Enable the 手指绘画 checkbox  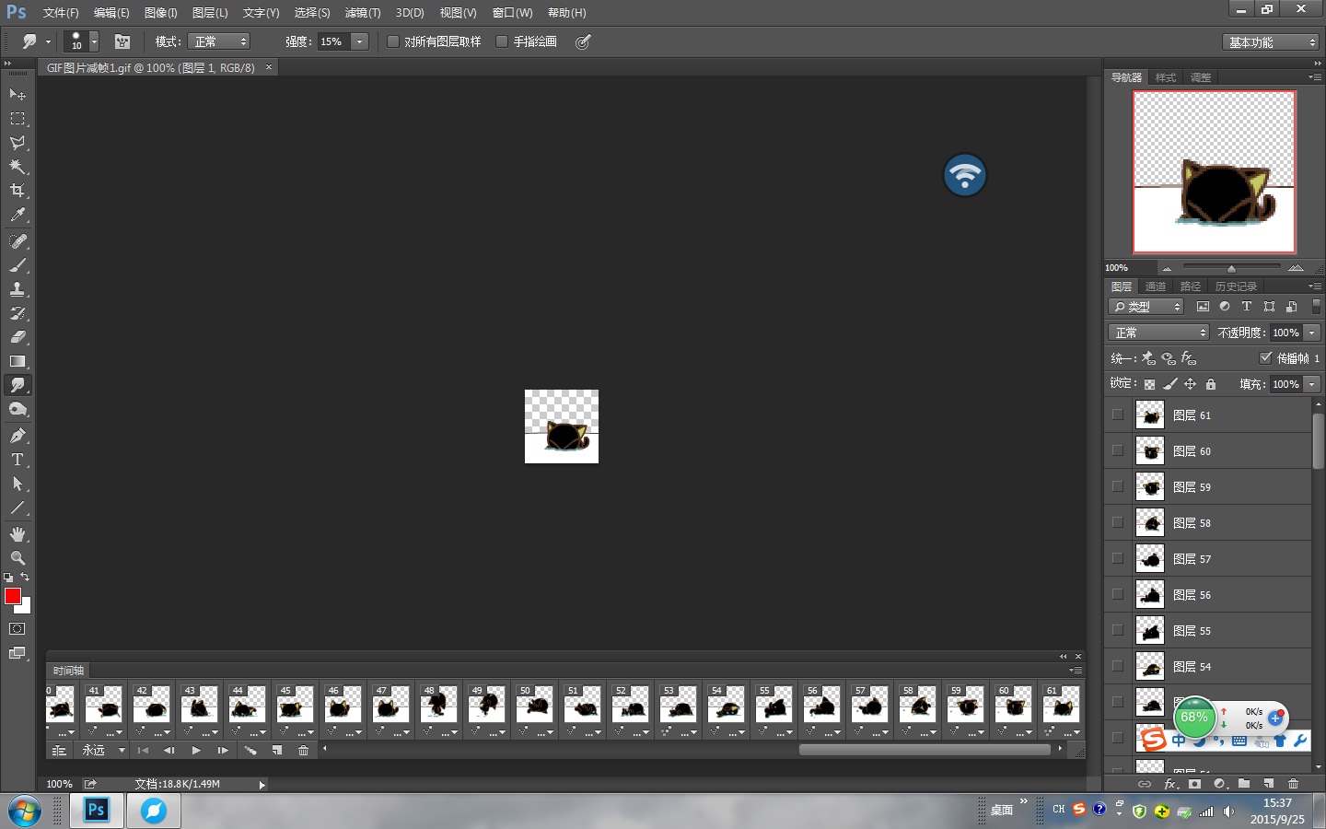502,41
